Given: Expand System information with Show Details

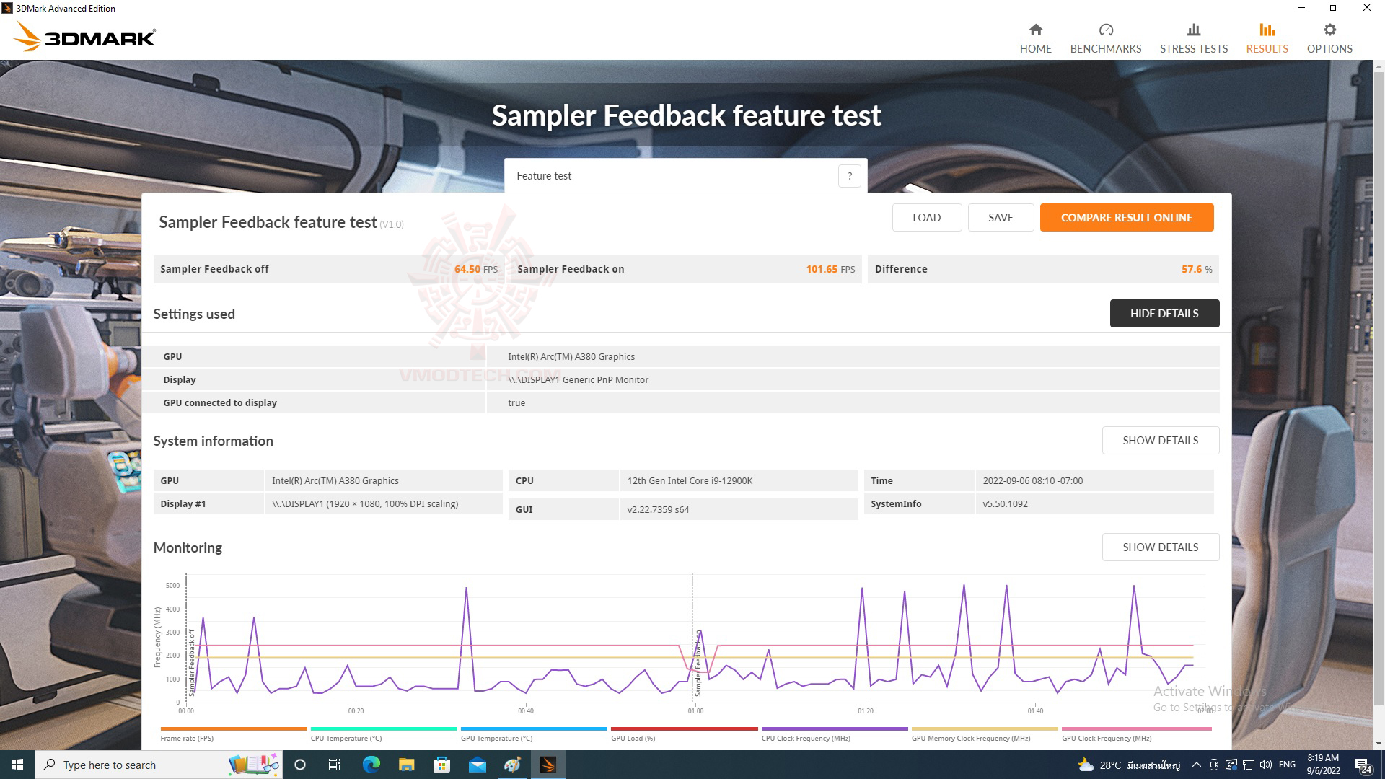Looking at the screenshot, I should (x=1160, y=441).
